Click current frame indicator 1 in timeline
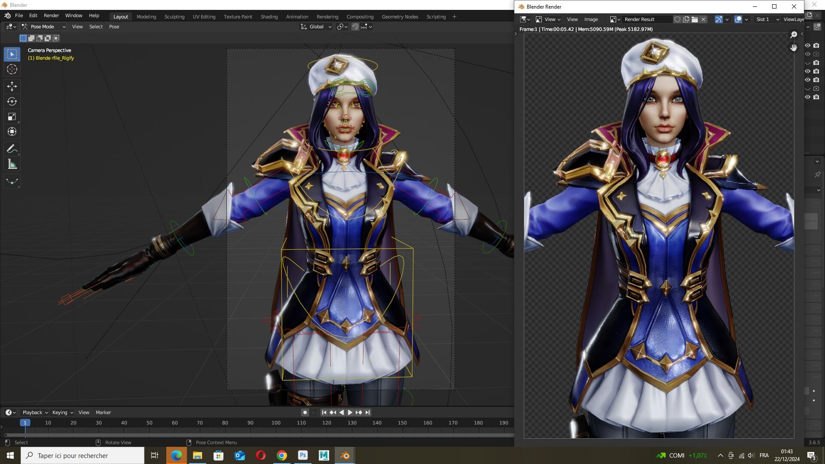825x464 pixels. 25,423
